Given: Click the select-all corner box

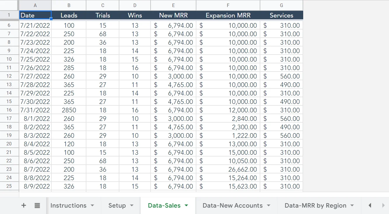Looking at the screenshot, I should [x=9, y=5].
